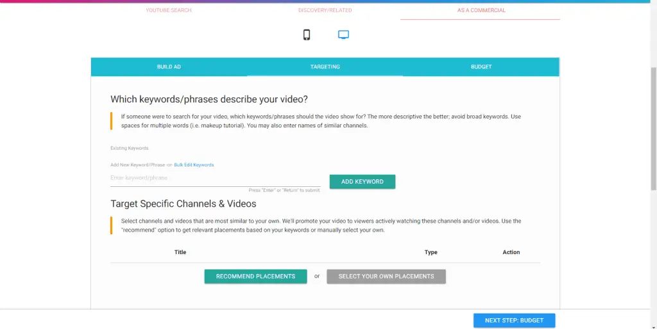Image resolution: width=657 pixels, height=329 pixels.
Task: Click the scrollbar down arrow
Action: (653, 325)
